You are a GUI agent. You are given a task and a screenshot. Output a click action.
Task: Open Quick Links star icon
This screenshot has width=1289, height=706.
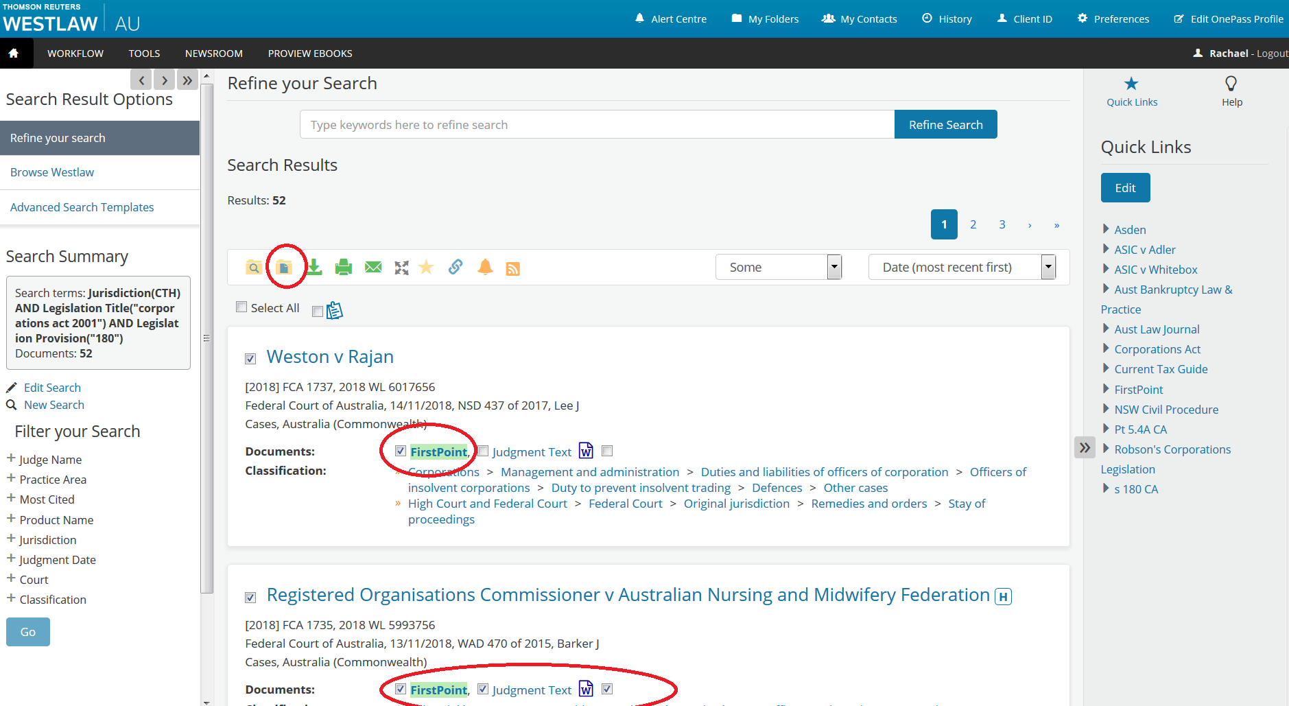pos(1131,84)
